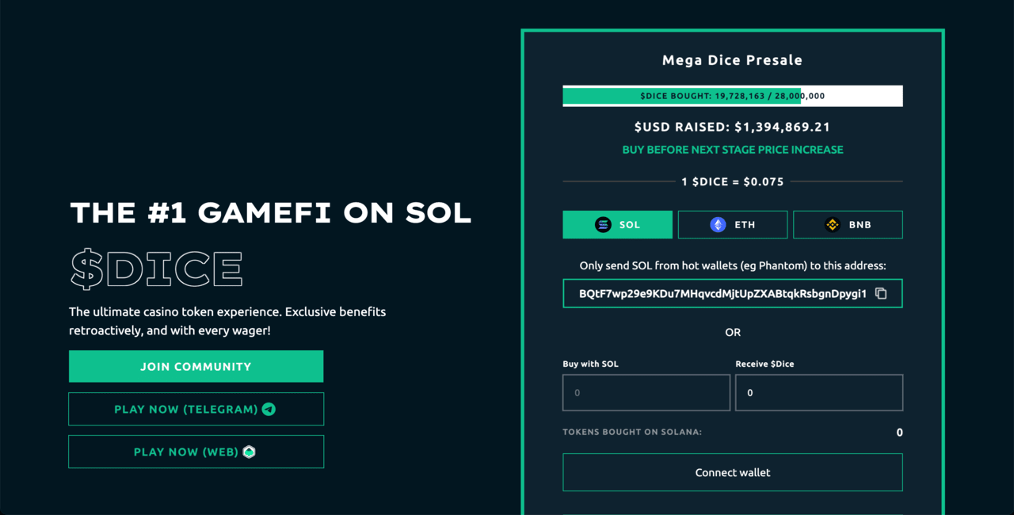Open the JOIN COMMUNITY button
This screenshot has width=1014, height=515.
tap(196, 367)
